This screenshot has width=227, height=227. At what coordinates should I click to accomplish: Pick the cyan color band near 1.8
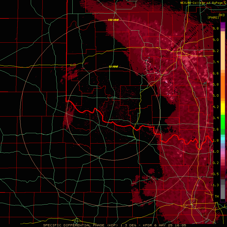[x=223, y=138]
